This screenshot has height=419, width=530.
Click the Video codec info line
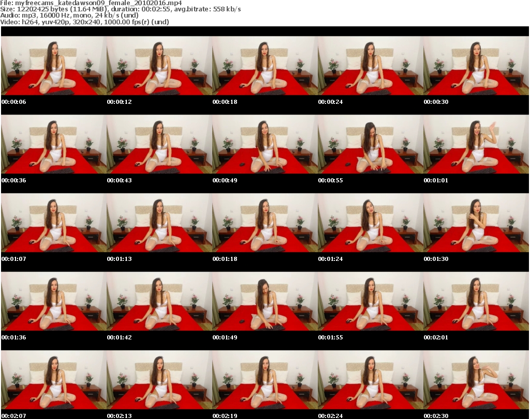click(x=84, y=22)
